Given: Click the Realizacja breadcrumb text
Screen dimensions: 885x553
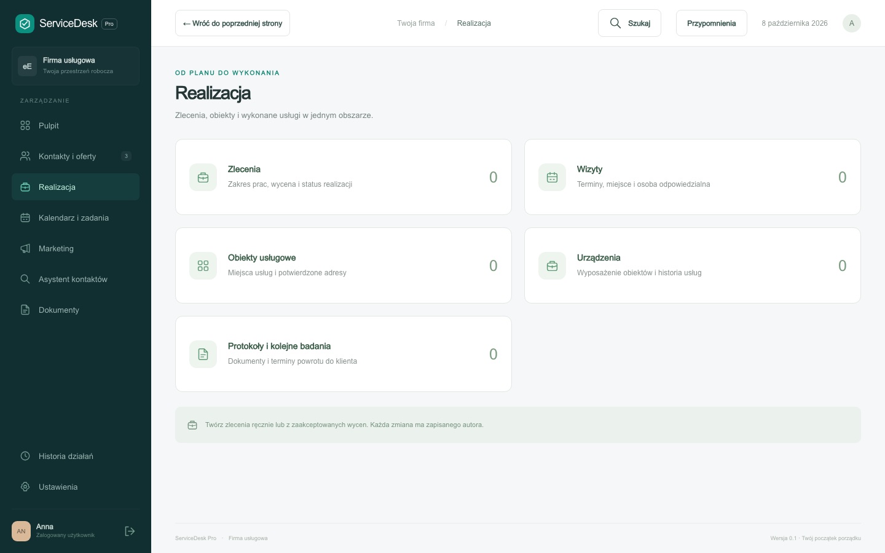Looking at the screenshot, I should (474, 23).
